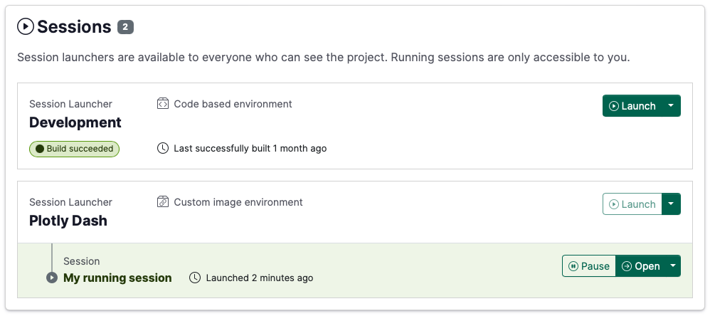This screenshot has height=316, width=710.
Task: Click the running session status play icon
Action: [52, 278]
